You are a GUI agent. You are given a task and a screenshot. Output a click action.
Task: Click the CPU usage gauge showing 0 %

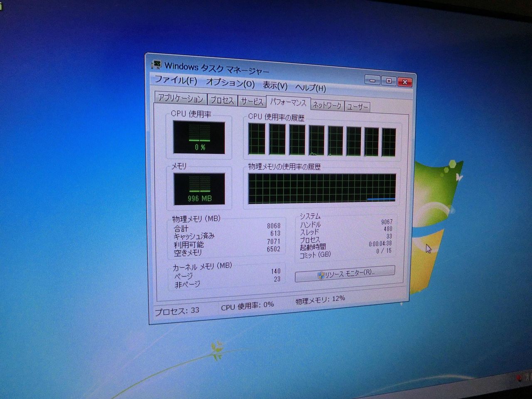click(199, 138)
